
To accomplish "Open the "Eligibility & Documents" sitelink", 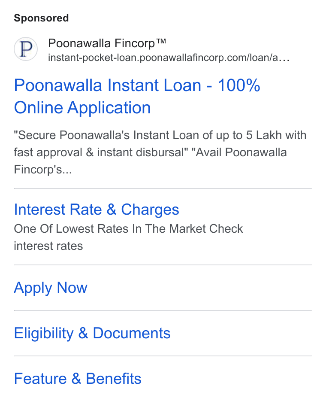I will pos(92,333).
